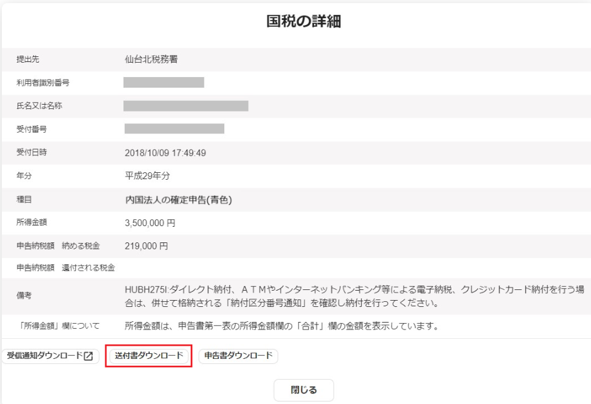Screen dimensions: 591x404
Task: Click the 「所得金額」欄について label
Action: pos(58,326)
